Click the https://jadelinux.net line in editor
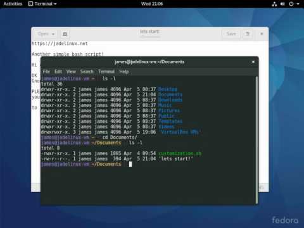 (60, 44)
